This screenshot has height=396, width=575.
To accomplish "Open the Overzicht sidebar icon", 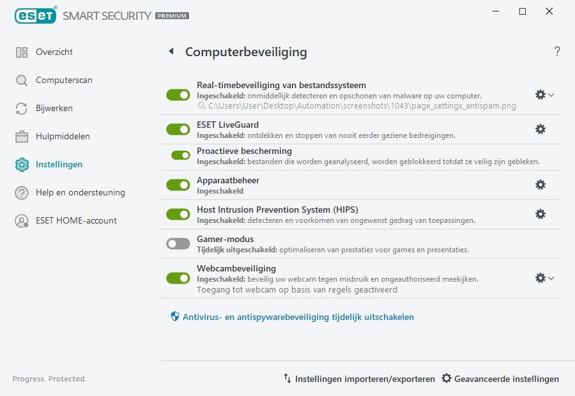I will click(x=21, y=52).
